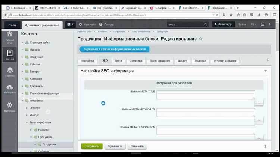Screen dimensions: 280x157
Task: Expand the События node under Контент
Action: click(x=22, y=64)
